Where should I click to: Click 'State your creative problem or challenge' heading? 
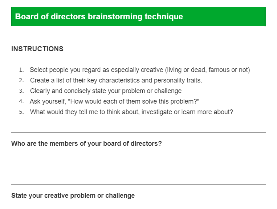[73, 196]
